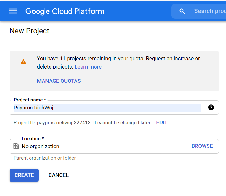
Task: Click the Google Cloud Platform logo
Action: [65, 11]
